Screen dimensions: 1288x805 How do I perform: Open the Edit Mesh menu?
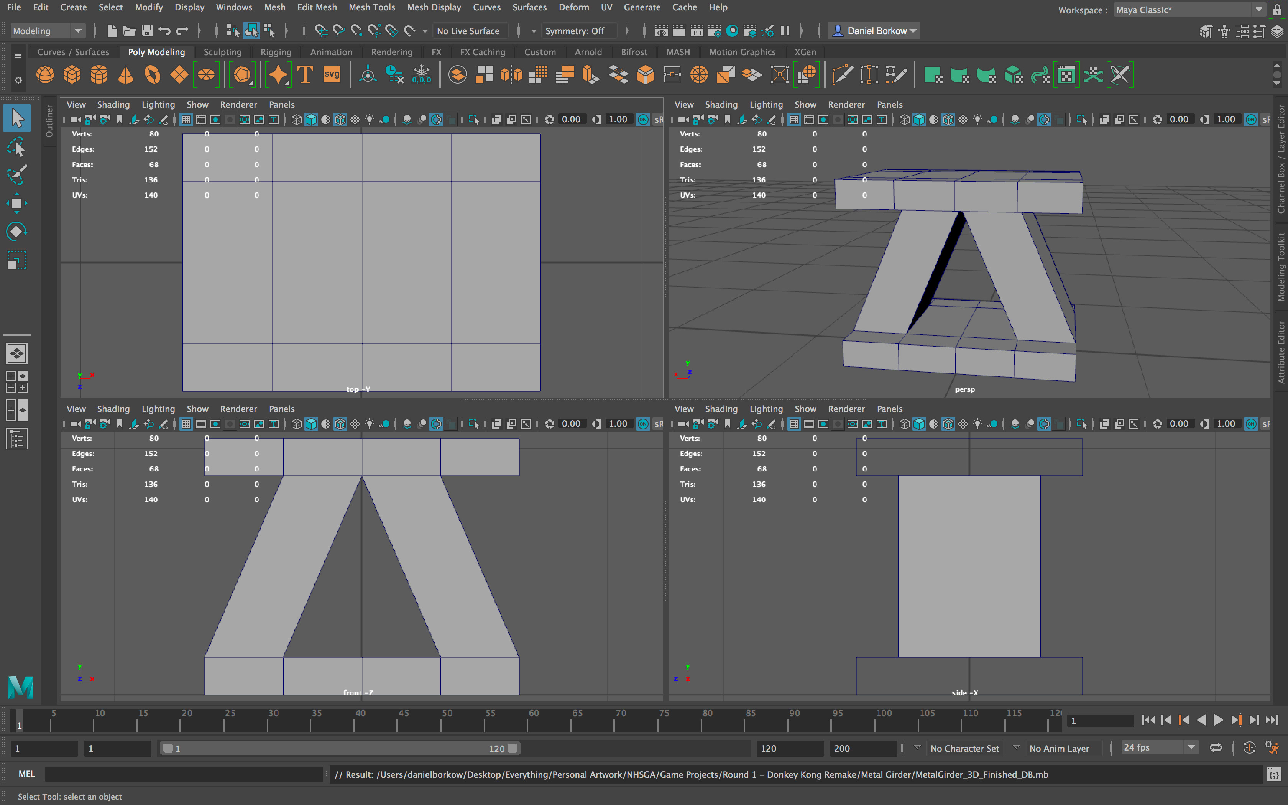(317, 7)
